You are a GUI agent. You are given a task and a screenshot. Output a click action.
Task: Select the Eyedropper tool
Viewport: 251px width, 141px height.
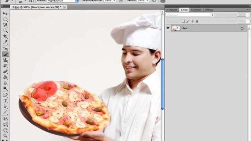click(5, 42)
